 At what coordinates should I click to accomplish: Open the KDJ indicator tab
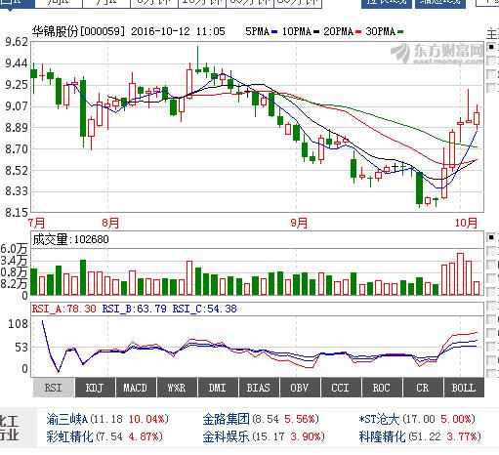pos(95,388)
